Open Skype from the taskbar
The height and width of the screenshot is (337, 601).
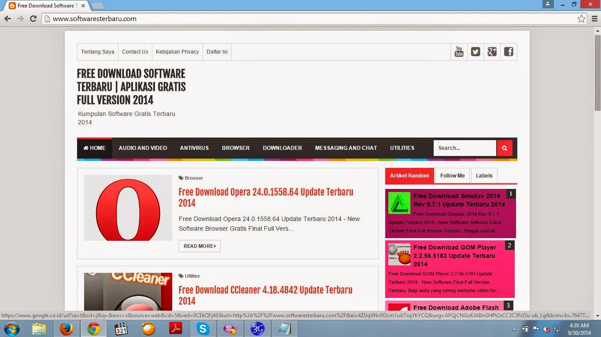point(203,329)
